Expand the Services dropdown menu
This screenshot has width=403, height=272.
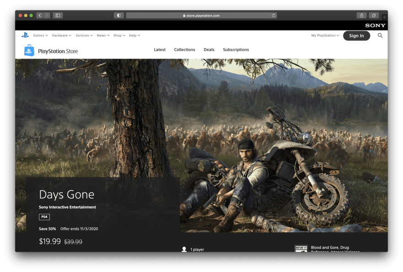[84, 35]
